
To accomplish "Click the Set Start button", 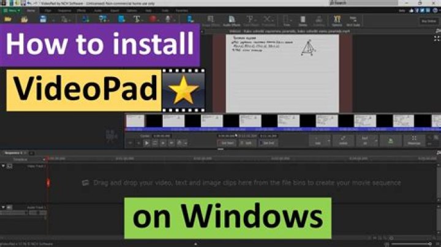I will click(x=227, y=142).
